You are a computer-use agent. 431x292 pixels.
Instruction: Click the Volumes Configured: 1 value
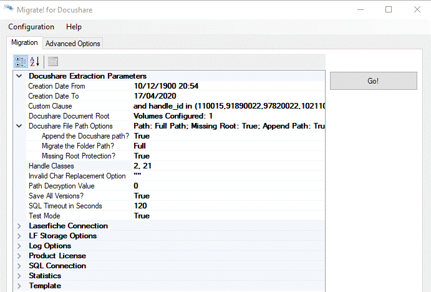228,116
